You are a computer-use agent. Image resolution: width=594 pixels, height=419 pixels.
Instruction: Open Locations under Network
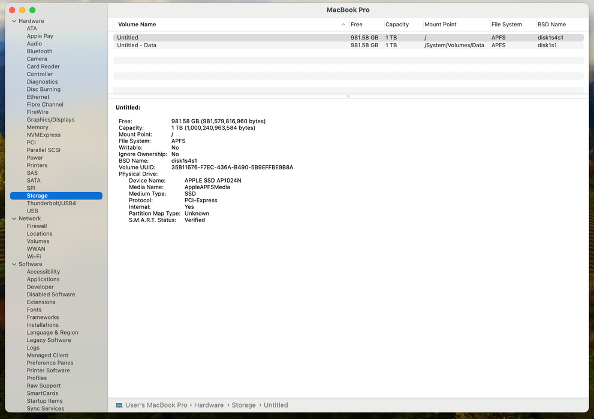(x=40, y=233)
